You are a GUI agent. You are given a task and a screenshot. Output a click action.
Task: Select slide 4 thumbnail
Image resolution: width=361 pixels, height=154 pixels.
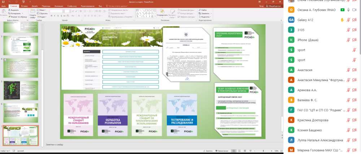point(21,68)
